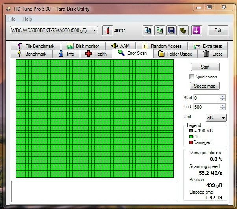Start the error scan
237x209 pixels.
pyautogui.click(x=205, y=67)
